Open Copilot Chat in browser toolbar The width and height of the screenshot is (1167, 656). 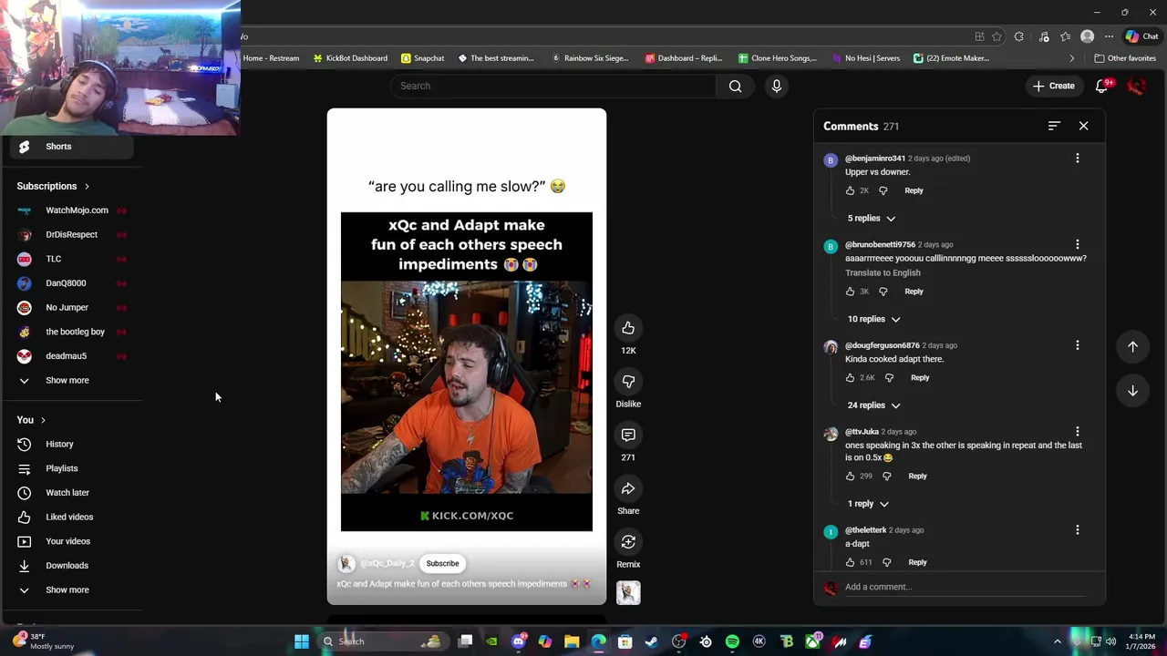click(x=1141, y=36)
